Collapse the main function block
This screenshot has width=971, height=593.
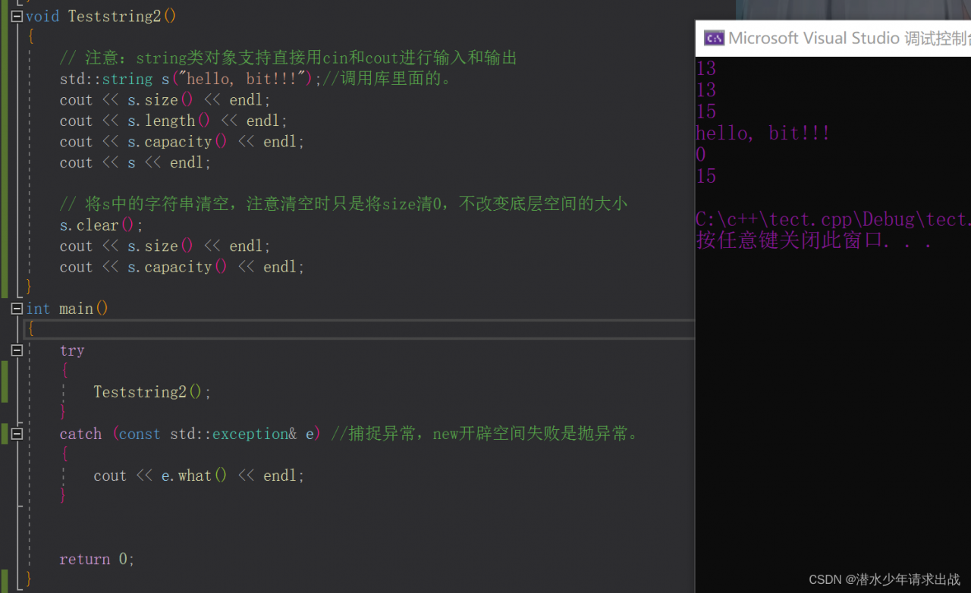click(x=17, y=309)
